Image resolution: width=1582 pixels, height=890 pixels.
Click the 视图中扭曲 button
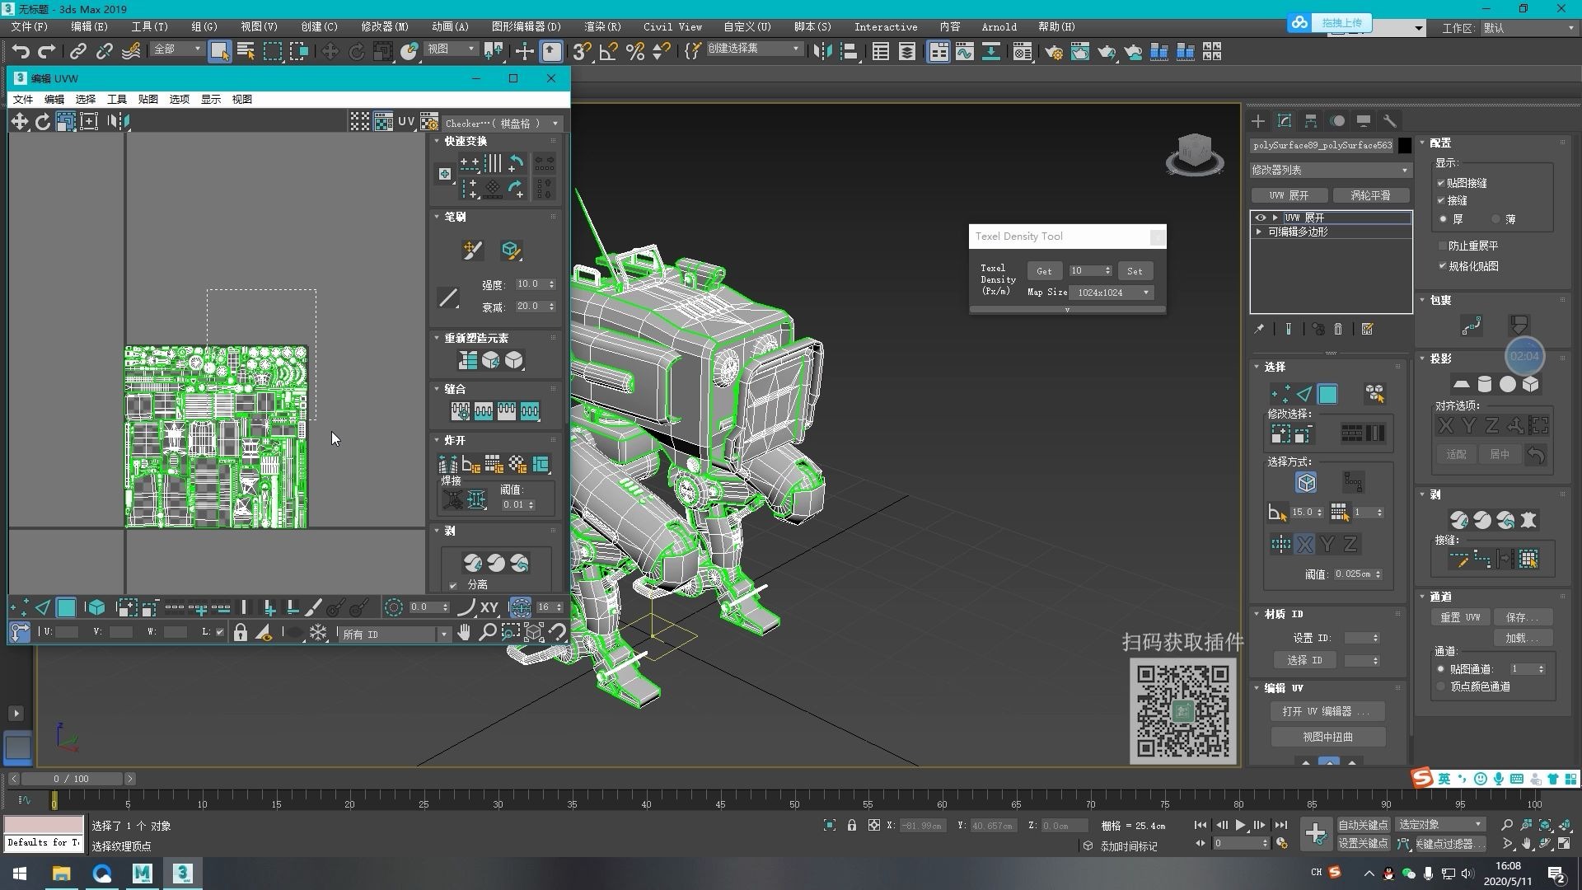point(1327,737)
